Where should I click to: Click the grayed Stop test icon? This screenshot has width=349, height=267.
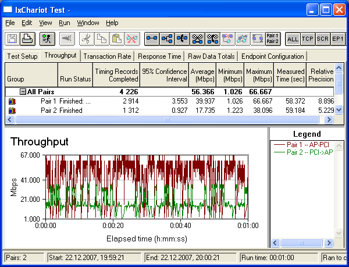[x=67, y=39]
